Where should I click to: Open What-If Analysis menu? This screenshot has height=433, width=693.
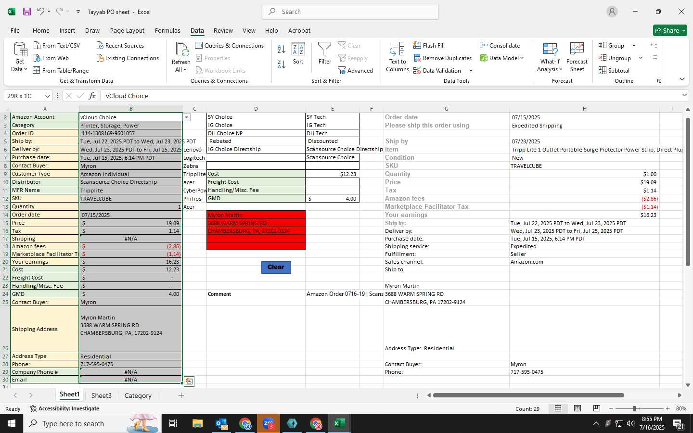click(x=550, y=57)
